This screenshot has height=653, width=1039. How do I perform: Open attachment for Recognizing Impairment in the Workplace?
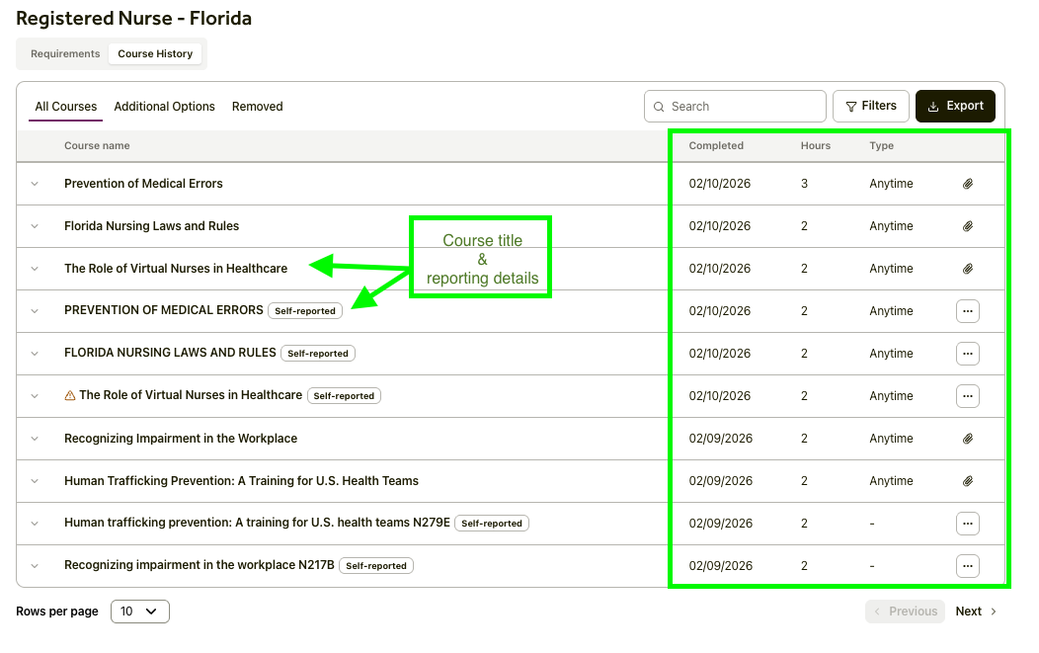pos(968,439)
